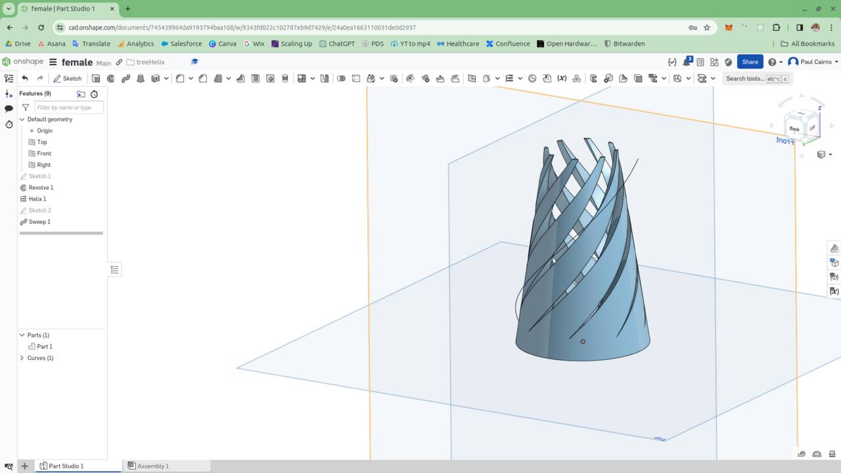Click the Main branch label
The image size is (841, 473).
[104, 62]
